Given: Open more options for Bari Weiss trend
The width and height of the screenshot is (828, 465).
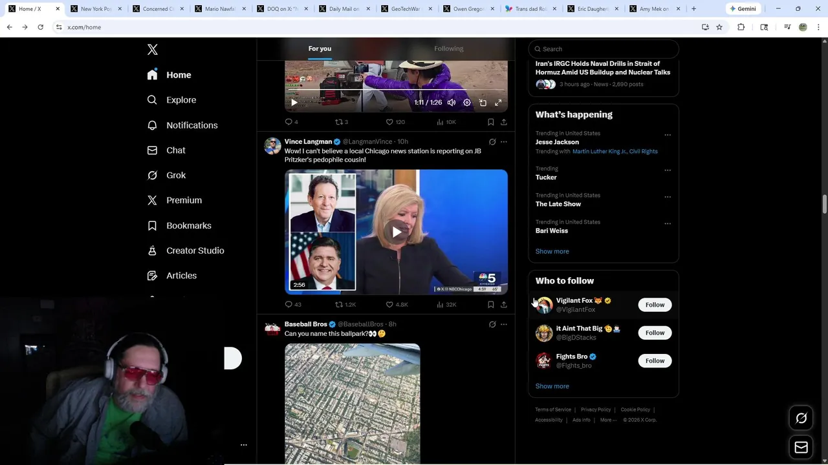Looking at the screenshot, I should pos(668,223).
